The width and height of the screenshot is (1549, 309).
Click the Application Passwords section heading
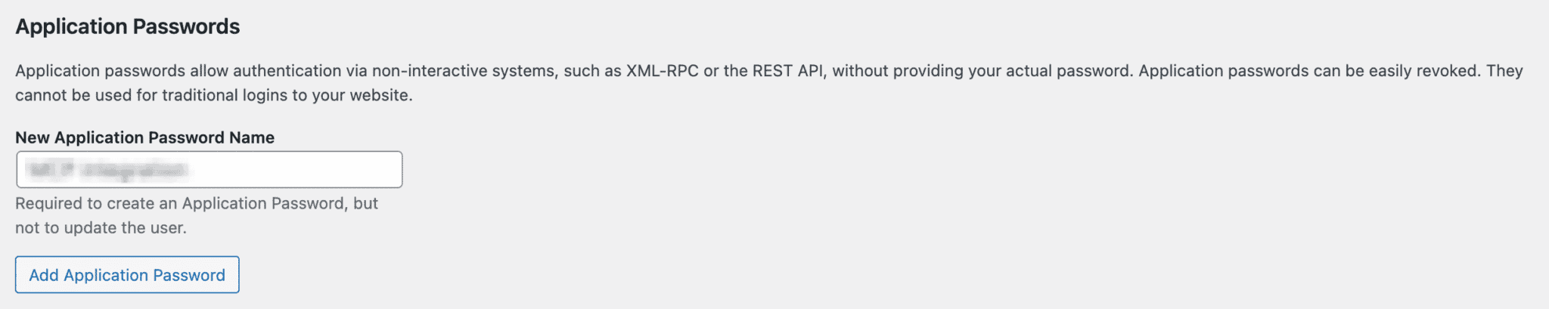coord(127,26)
